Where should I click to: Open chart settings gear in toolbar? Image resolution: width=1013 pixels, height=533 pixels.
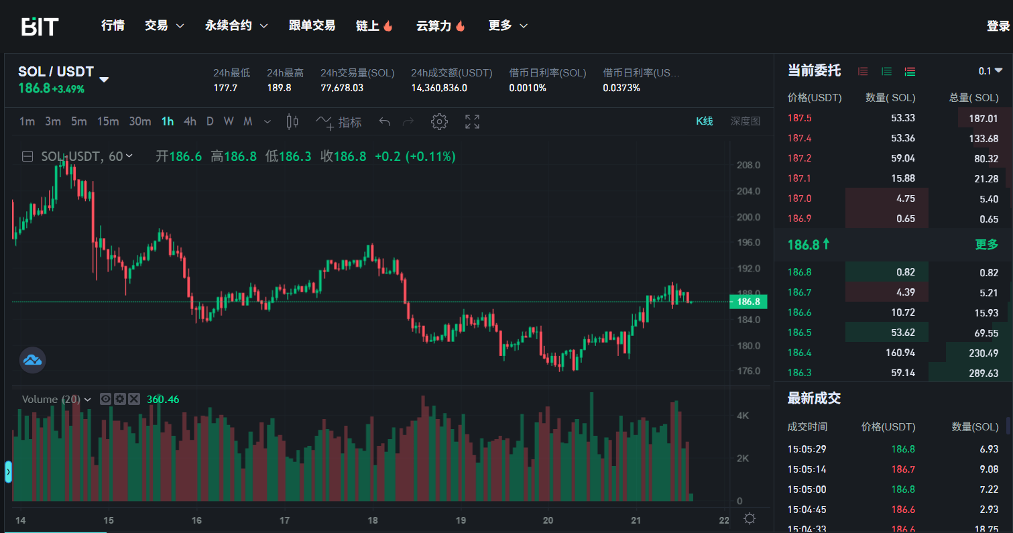click(439, 122)
